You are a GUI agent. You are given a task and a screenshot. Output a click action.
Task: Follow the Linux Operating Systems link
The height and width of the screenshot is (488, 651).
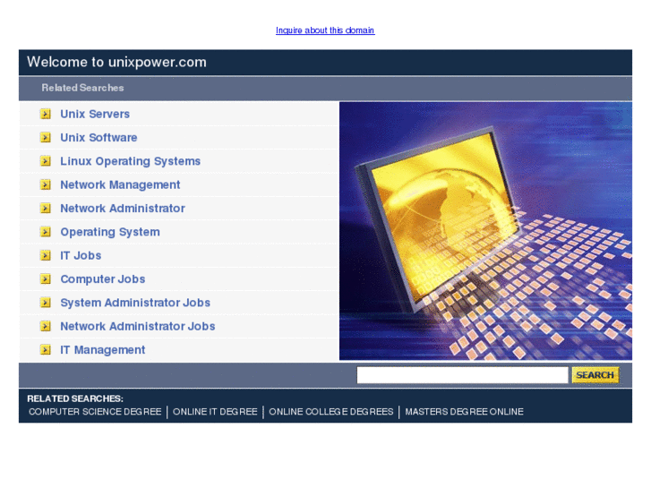coord(131,161)
